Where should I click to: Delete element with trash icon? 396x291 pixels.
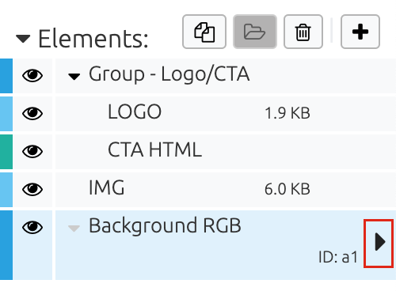[303, 32]
